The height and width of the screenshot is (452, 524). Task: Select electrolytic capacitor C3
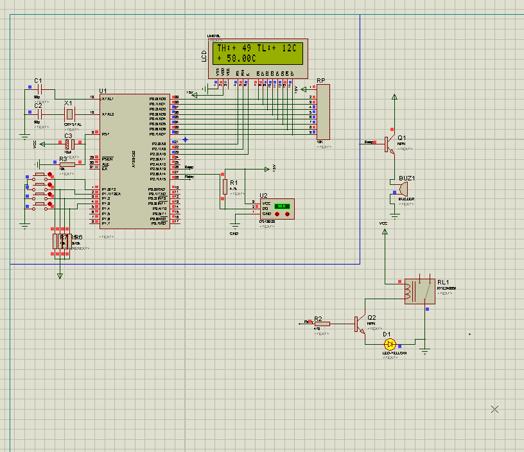(x=70, y=144)
